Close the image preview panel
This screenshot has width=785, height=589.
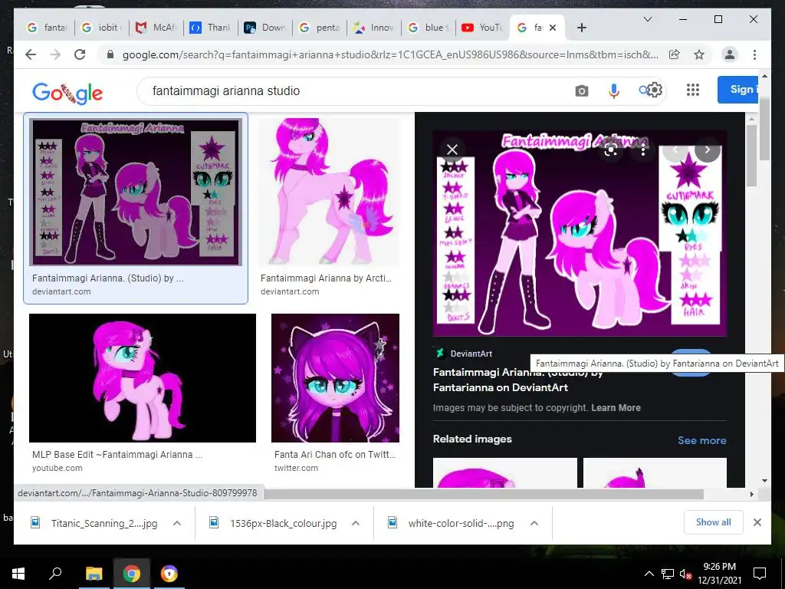click(452, 150)
